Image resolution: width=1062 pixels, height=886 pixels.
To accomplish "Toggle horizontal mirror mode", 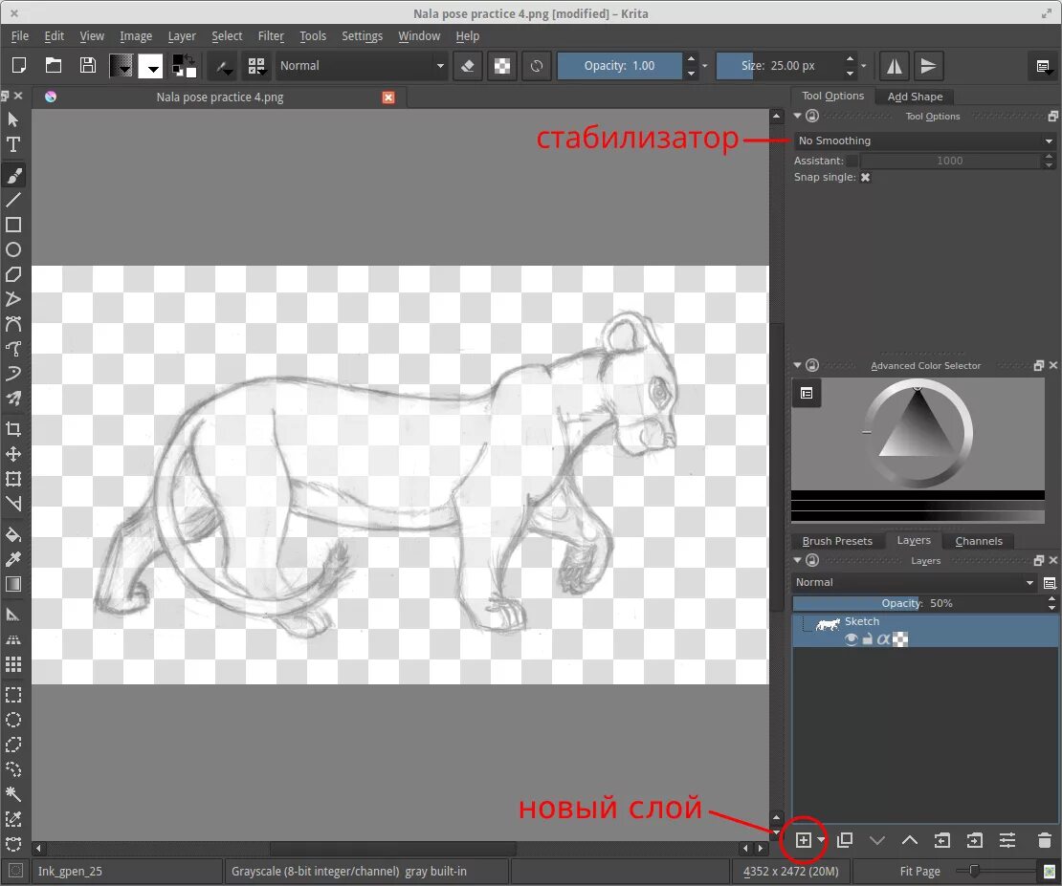I will (x=895, y=66).
